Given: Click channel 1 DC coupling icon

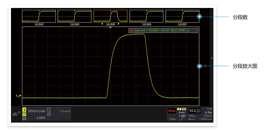Looking at the screenshot, I should 24,114.
